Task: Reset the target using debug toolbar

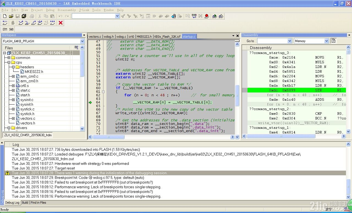Action: (x=5, y=23)
